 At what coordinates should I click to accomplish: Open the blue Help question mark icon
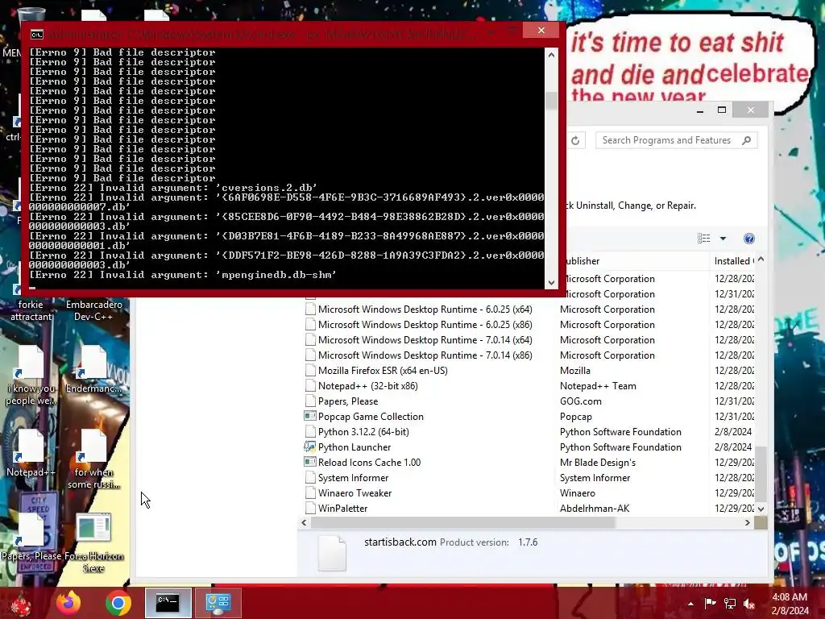pyautogui.click(x=749, y=239)
